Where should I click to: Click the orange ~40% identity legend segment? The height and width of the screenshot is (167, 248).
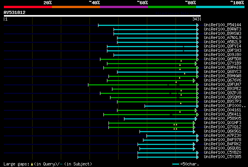coord(76,7)
